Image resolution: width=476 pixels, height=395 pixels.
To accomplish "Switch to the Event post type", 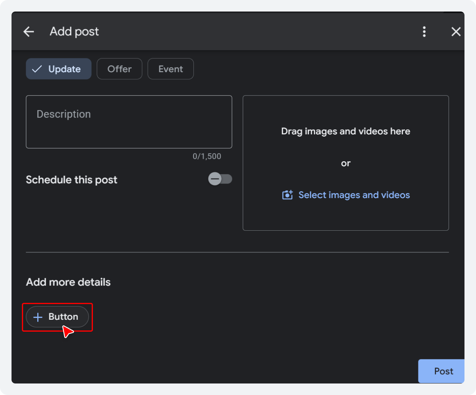I will pyautogui.click(x=171, y=69).
